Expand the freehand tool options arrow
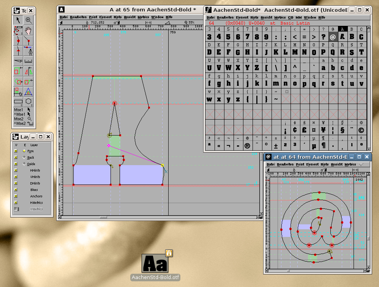The height and width of the screenshot is (287, 379). [22, 33]
